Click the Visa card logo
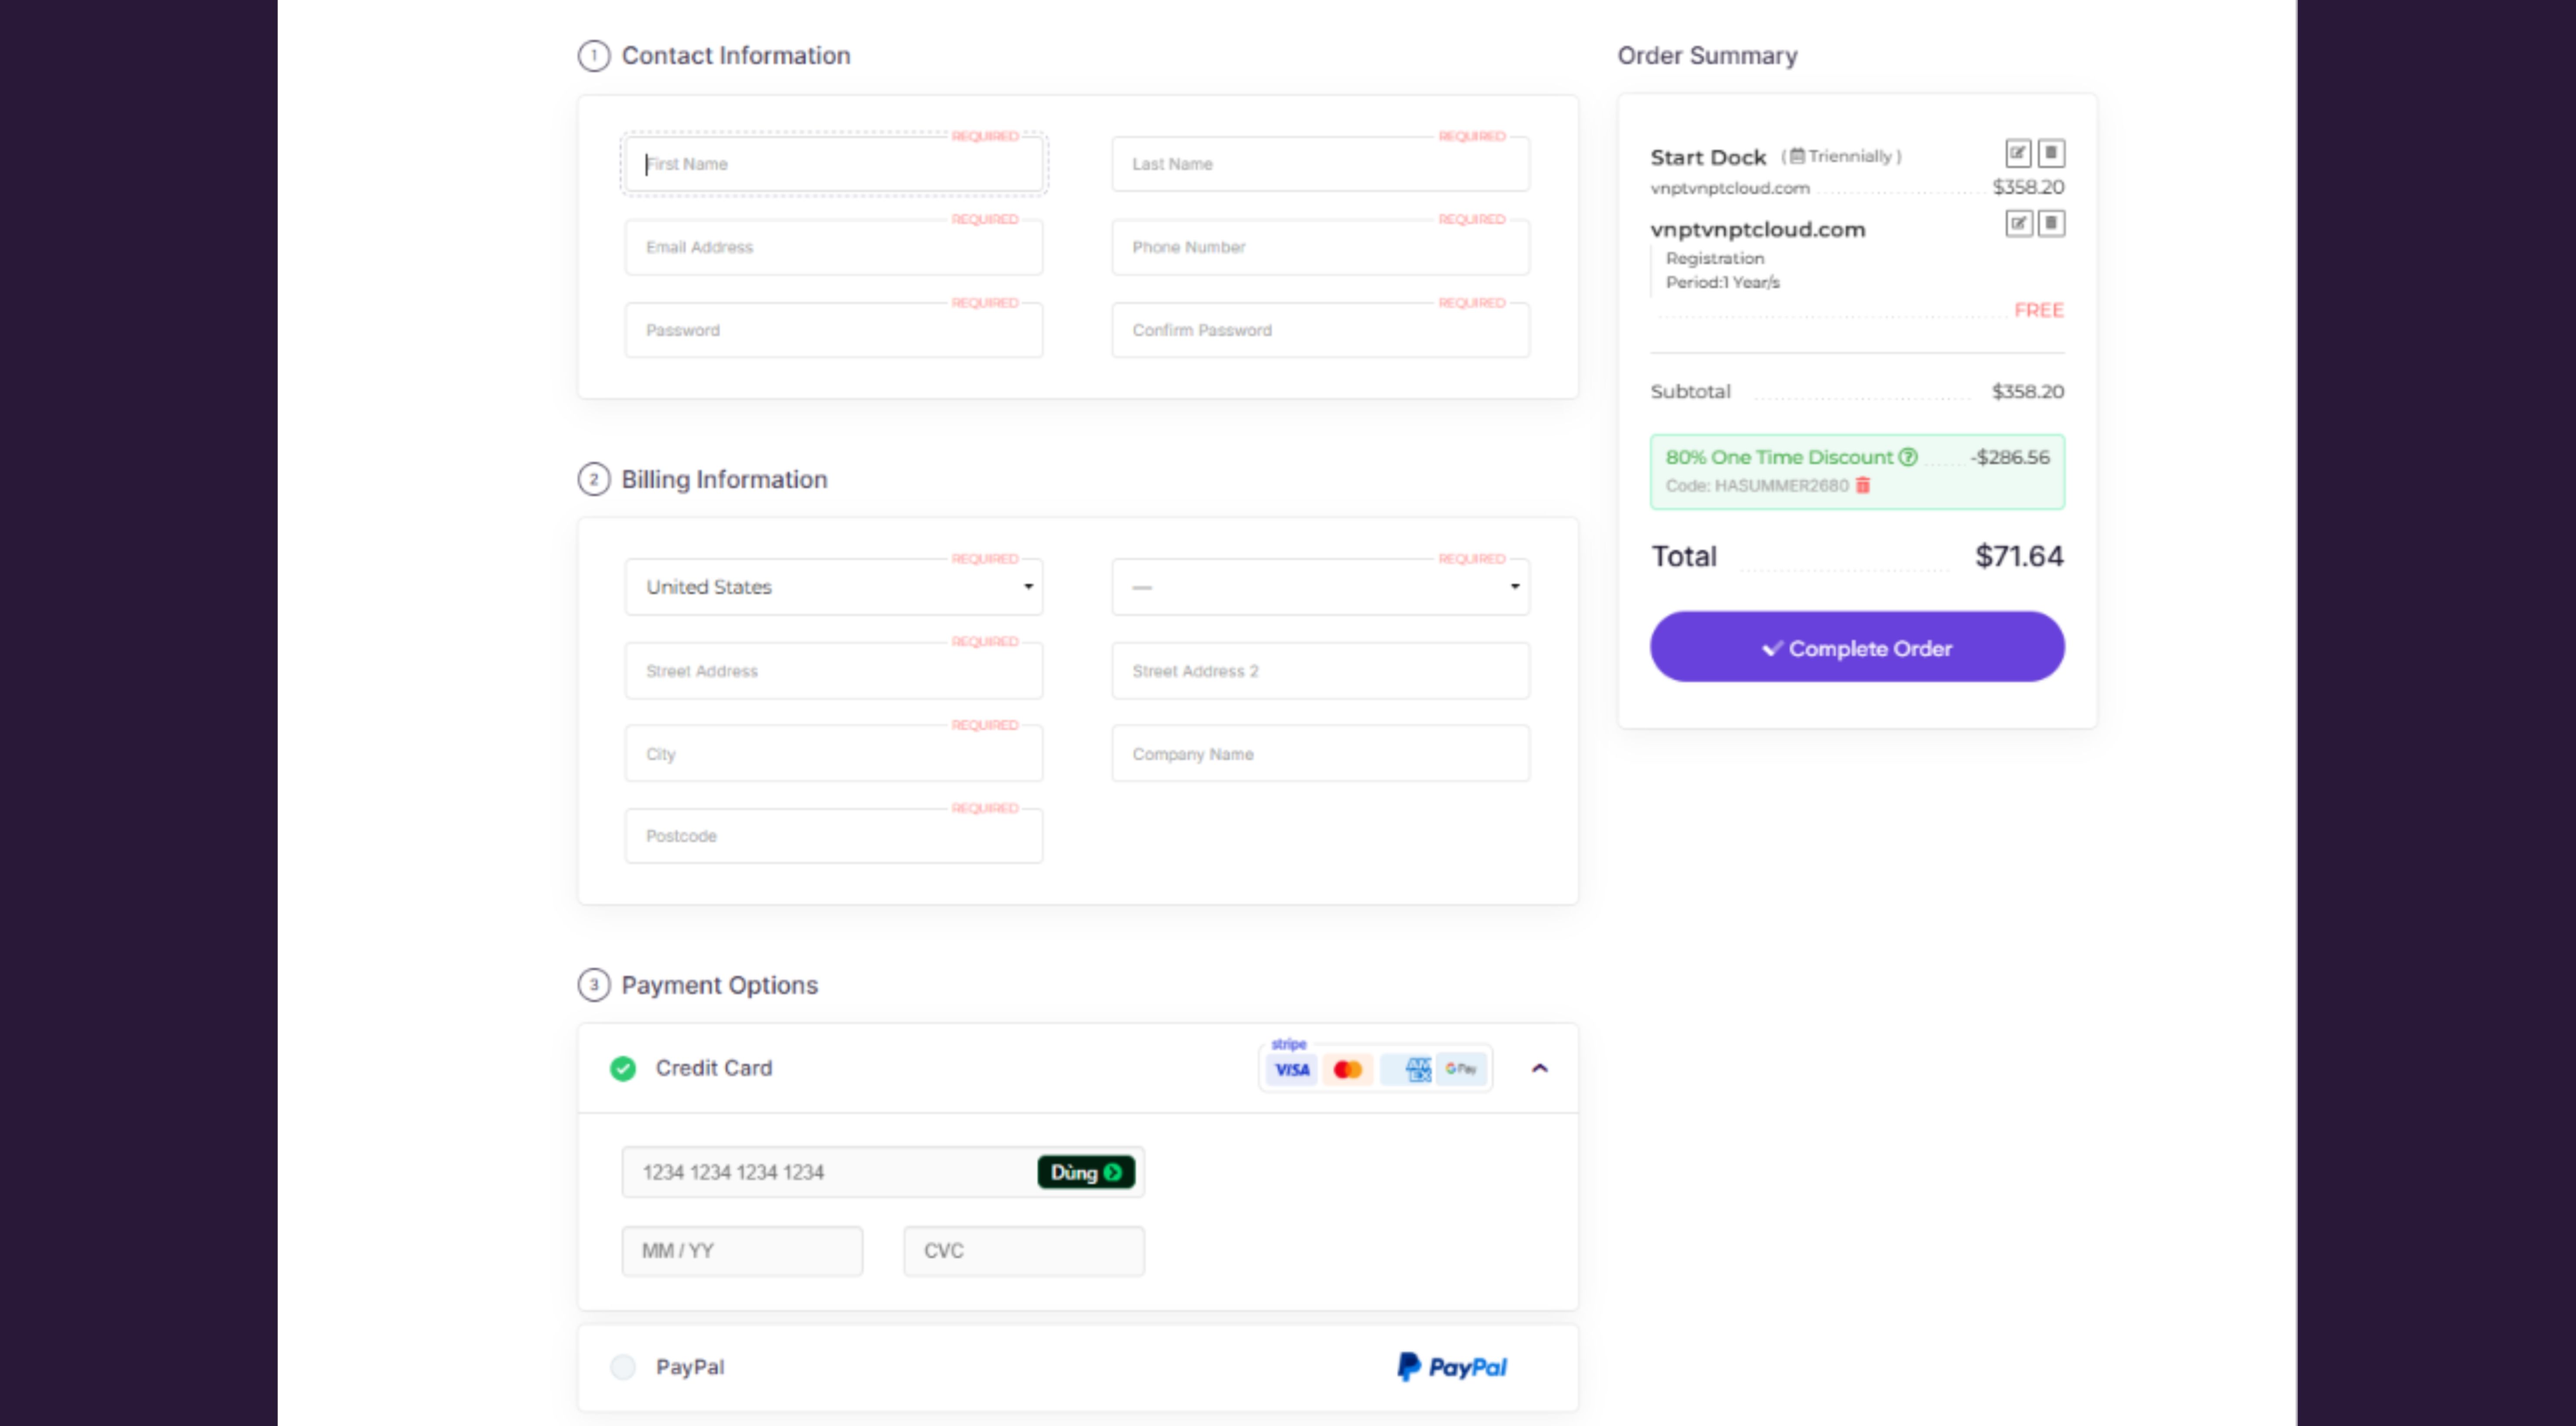This screenshot has height=1426, width=2576. 1292,1069
